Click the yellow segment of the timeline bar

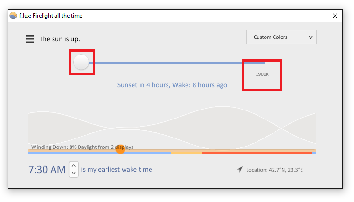click(186, 153)
